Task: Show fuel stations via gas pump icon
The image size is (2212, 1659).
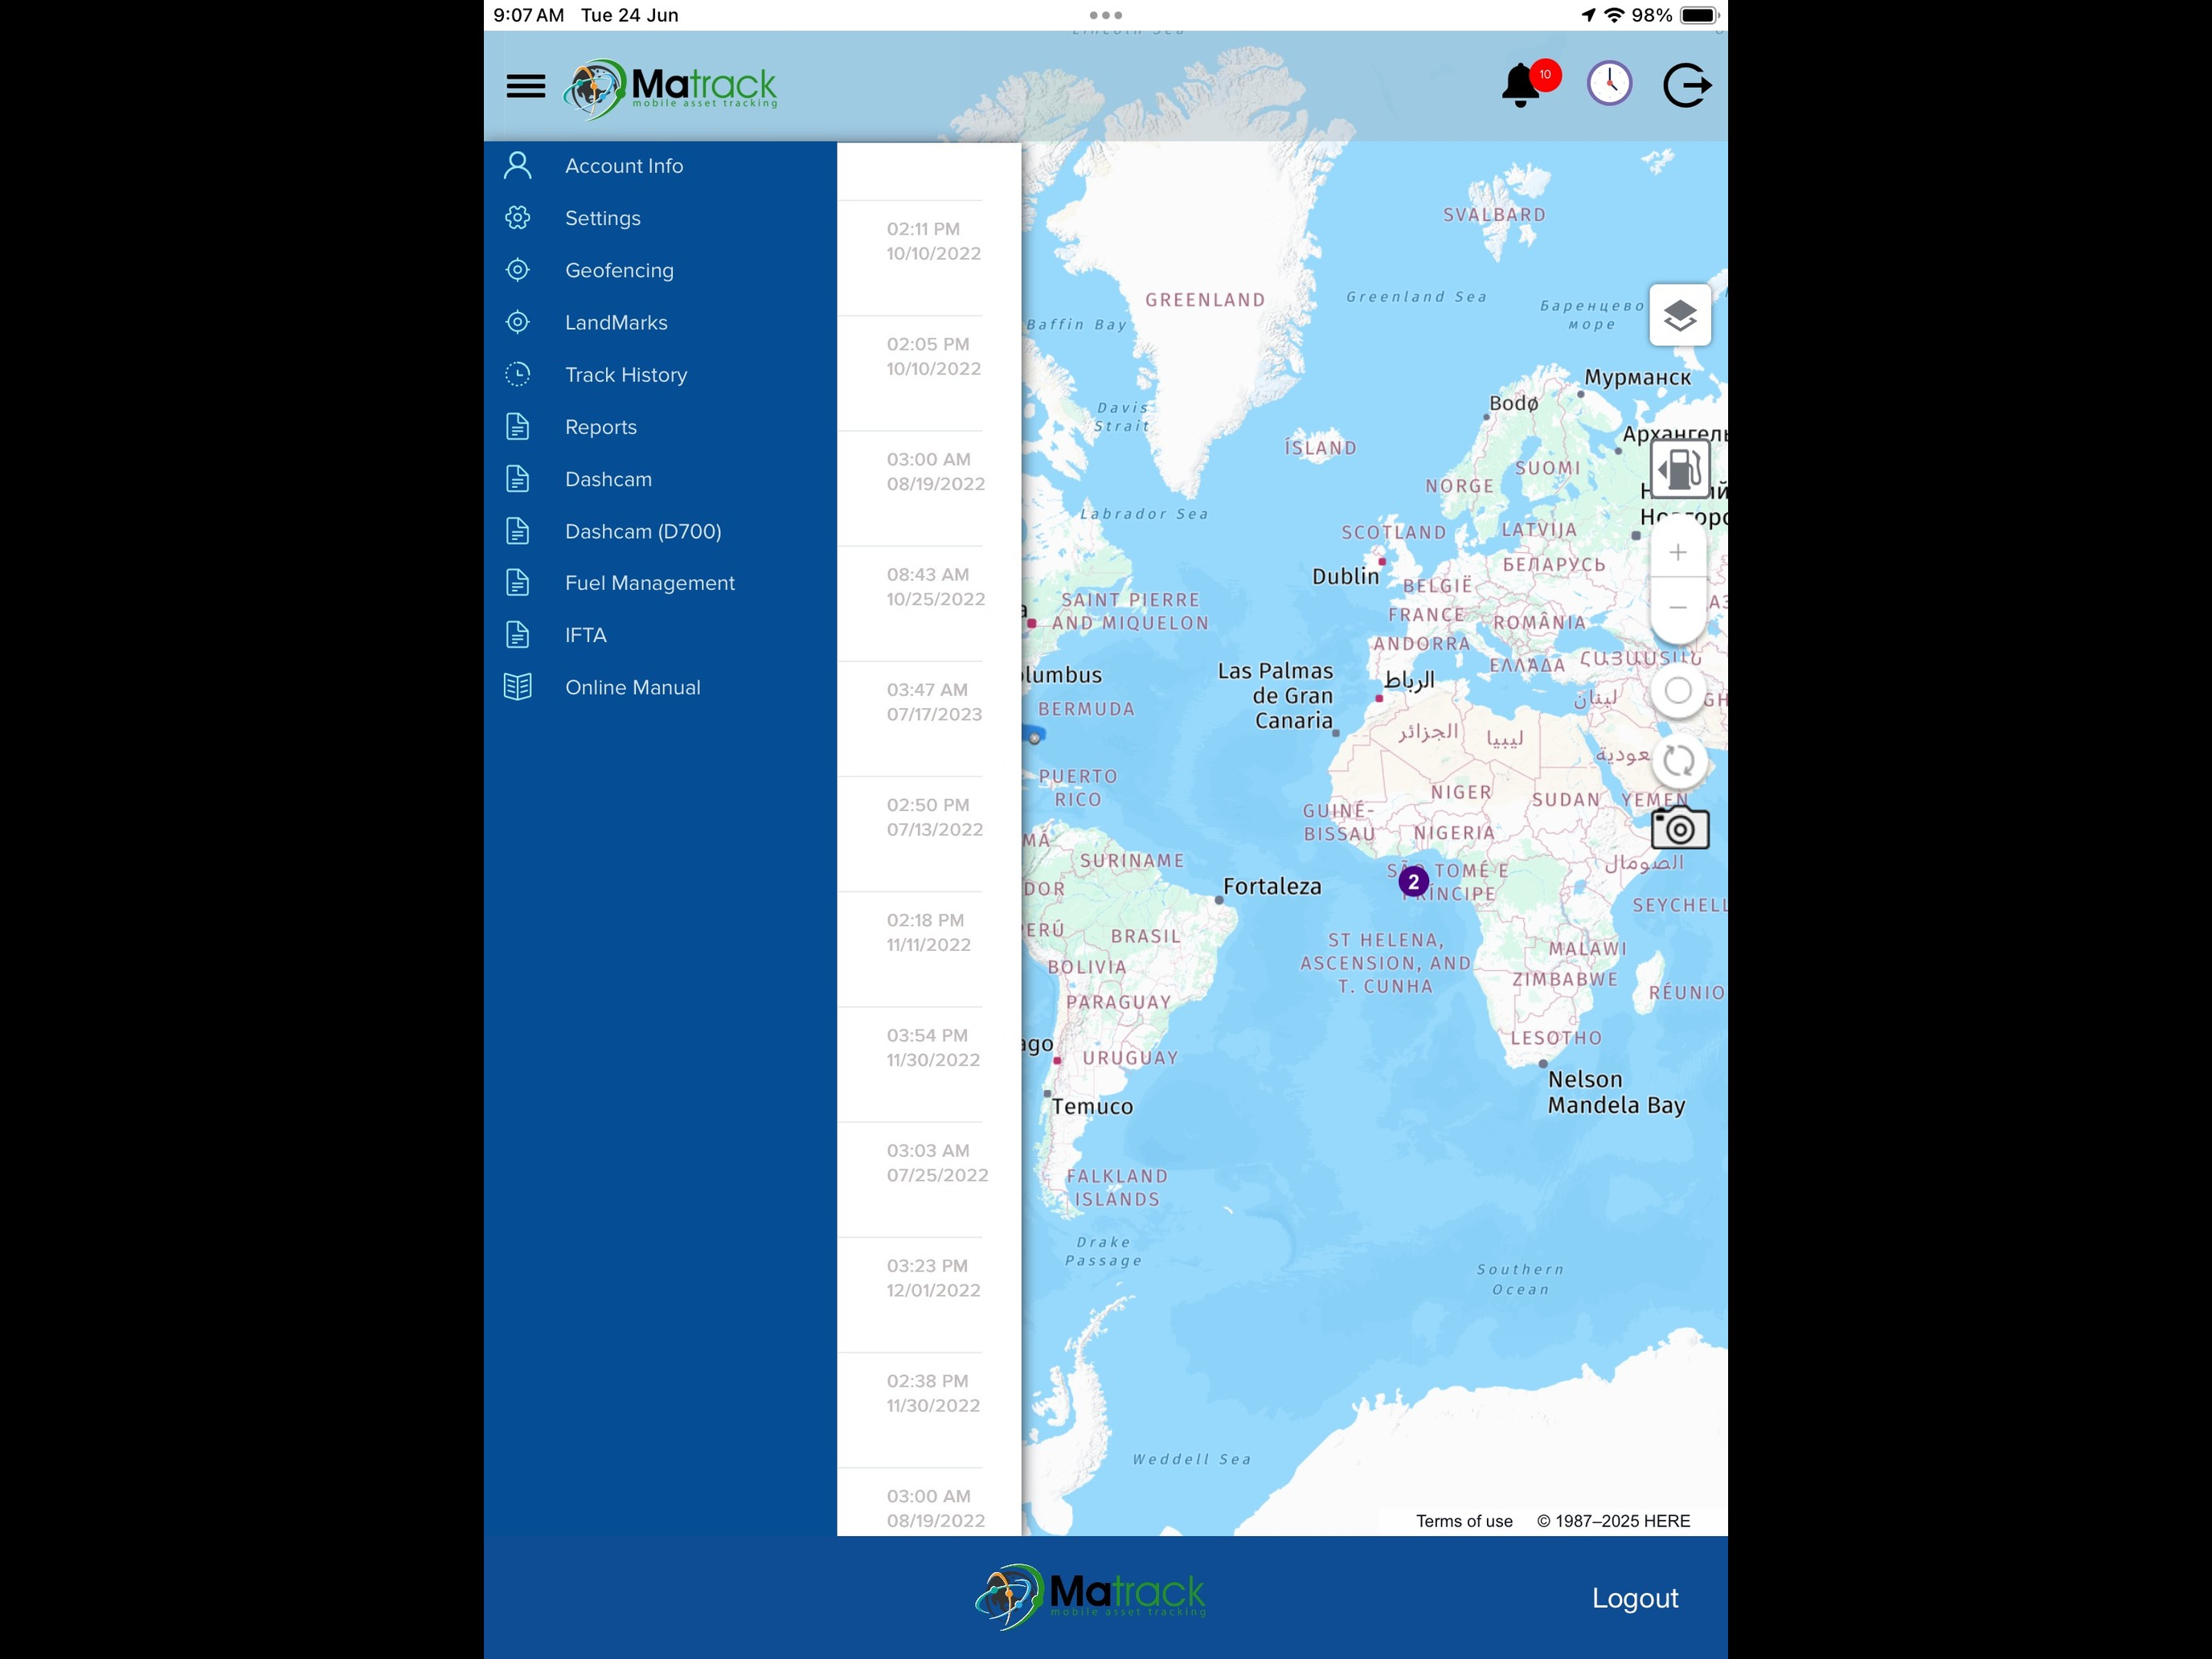Action: (x=1679, y=468)
